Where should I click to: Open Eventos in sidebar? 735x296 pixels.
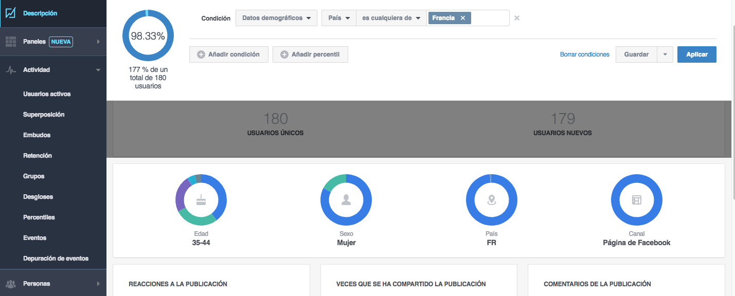(34, 238)
